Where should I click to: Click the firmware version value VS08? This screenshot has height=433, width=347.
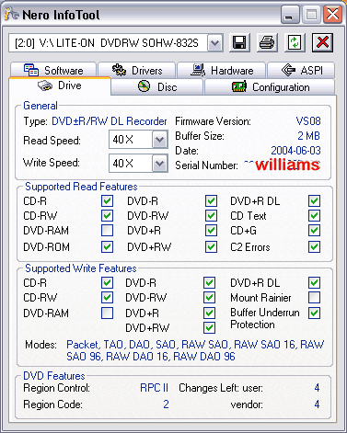[308, 121]
